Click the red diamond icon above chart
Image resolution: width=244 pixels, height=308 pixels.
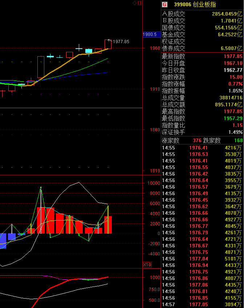(134, 3)
